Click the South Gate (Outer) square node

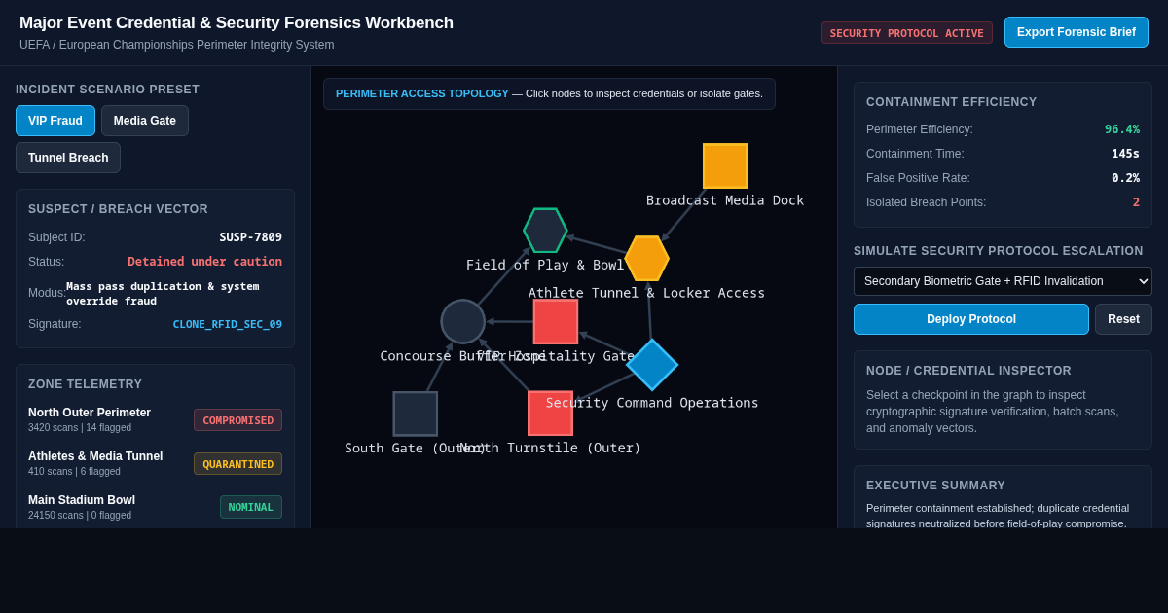(416, 414)
